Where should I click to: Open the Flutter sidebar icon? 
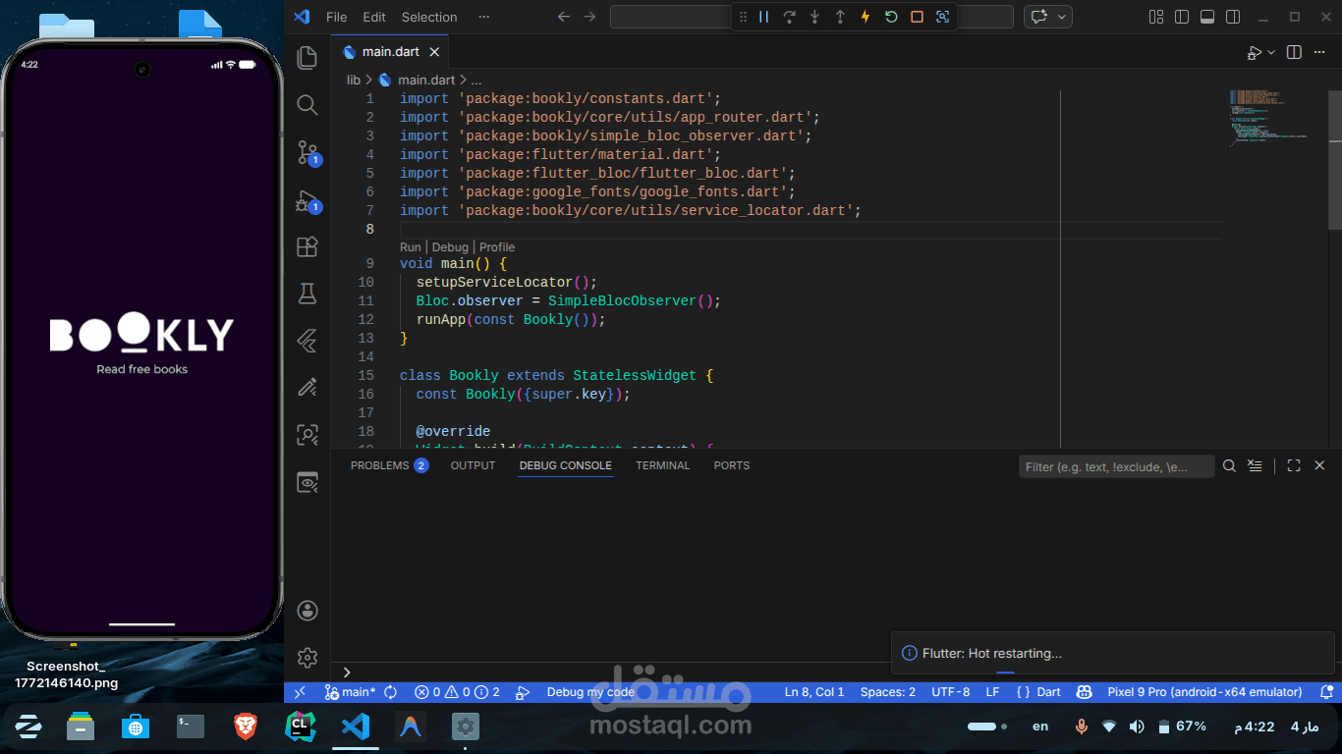point(307,341)
